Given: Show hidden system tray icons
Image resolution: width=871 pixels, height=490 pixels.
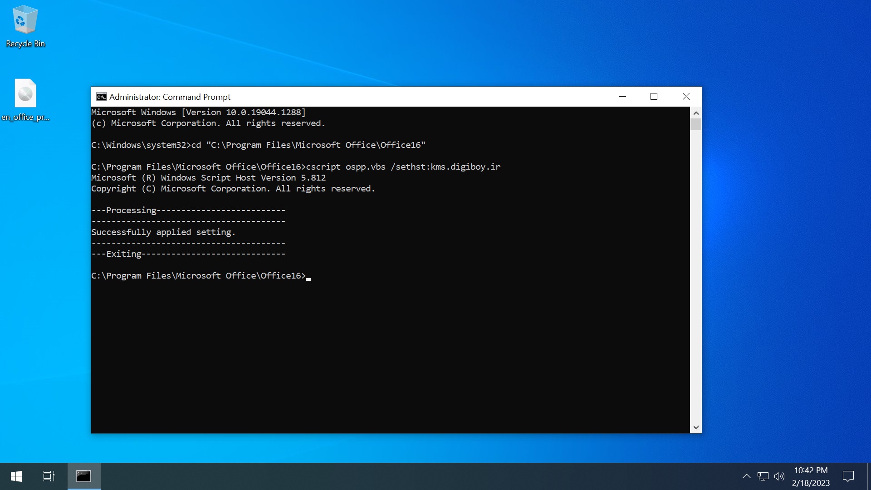Looking at the screenshot, I should 746,476.
